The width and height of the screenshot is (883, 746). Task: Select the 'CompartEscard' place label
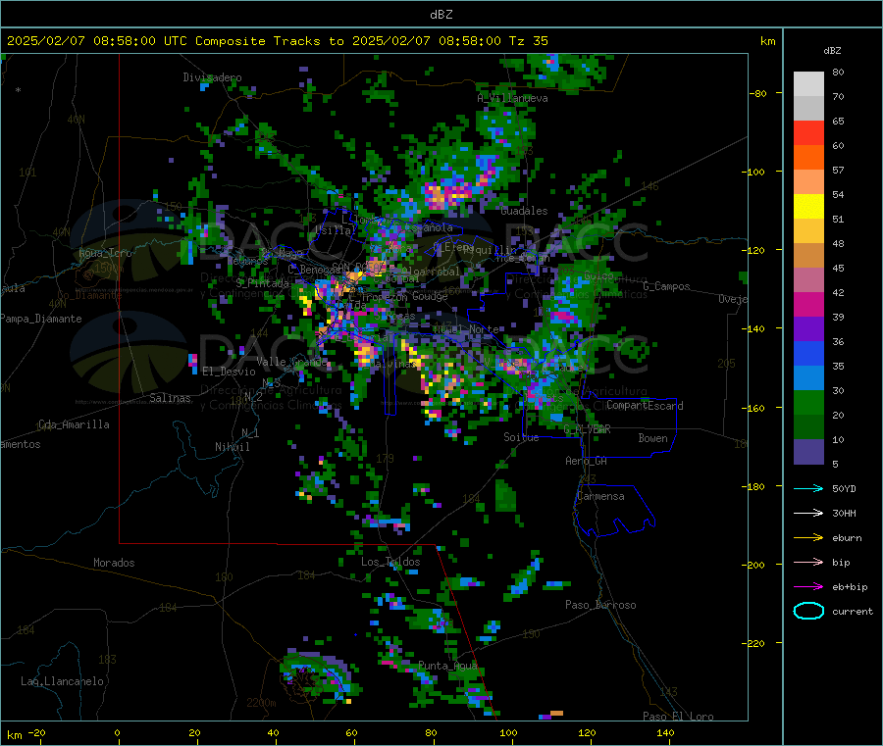tap(646, 406)
